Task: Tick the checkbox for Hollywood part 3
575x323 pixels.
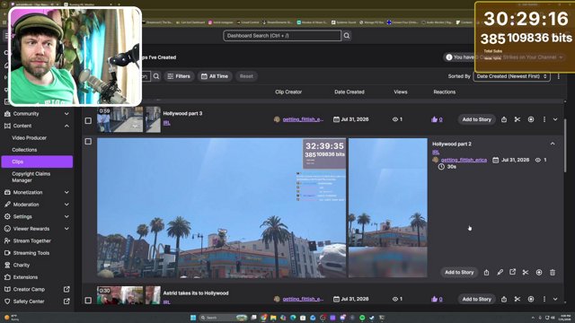Action: 88,120
